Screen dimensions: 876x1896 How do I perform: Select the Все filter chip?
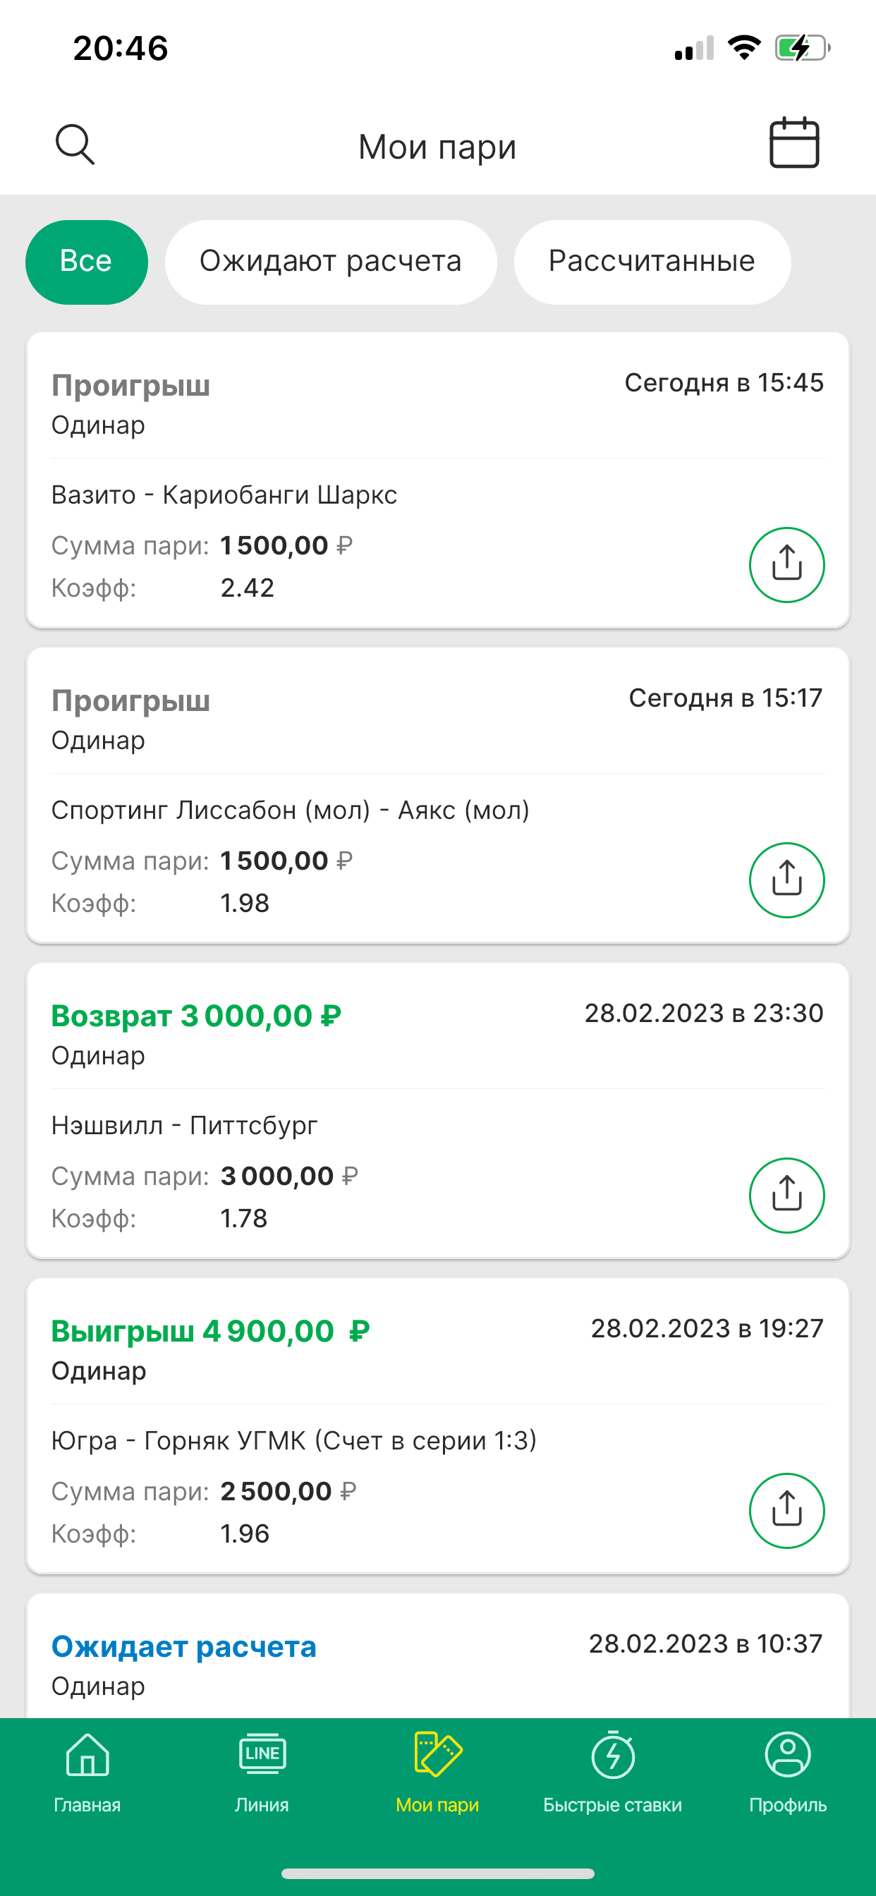point(86,262)
